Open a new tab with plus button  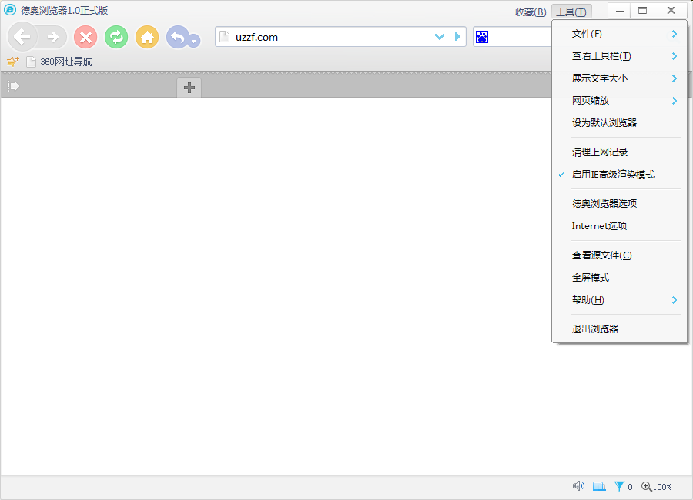189,88
